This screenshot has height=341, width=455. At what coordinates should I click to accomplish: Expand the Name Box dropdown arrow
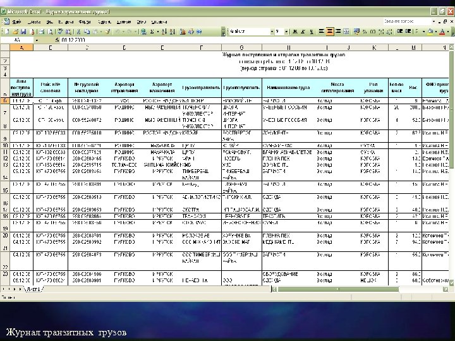point(37,40)
